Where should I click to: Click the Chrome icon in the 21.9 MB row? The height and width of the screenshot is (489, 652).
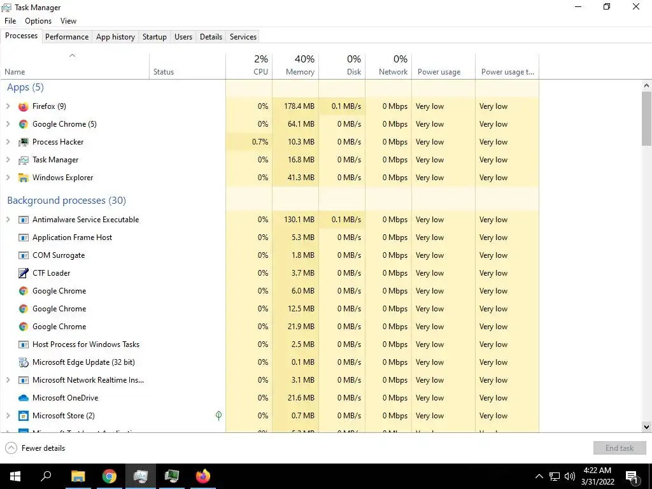(24, 327)
